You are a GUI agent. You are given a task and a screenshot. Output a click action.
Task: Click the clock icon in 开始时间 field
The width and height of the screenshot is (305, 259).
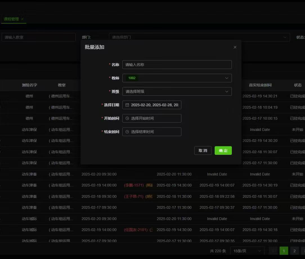coord(127,119)
